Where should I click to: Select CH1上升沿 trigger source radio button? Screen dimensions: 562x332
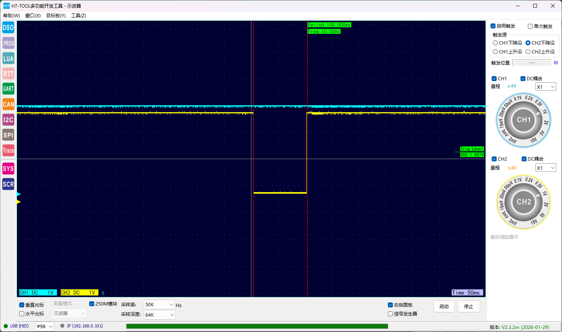[x=495, y=51]
